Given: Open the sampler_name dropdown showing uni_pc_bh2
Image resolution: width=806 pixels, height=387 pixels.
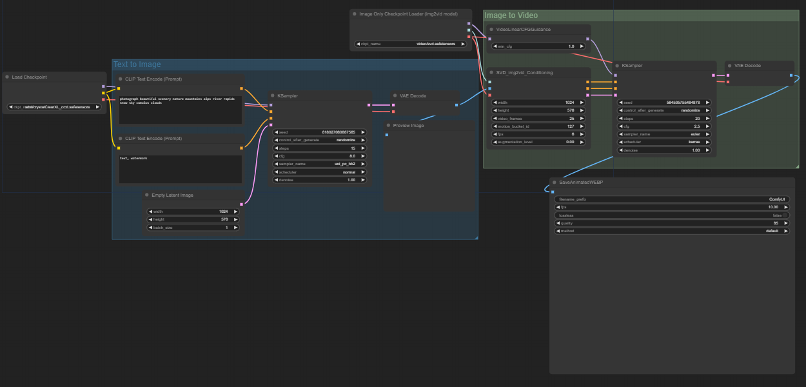Looking at the screenshot, I should coord(319,164).
